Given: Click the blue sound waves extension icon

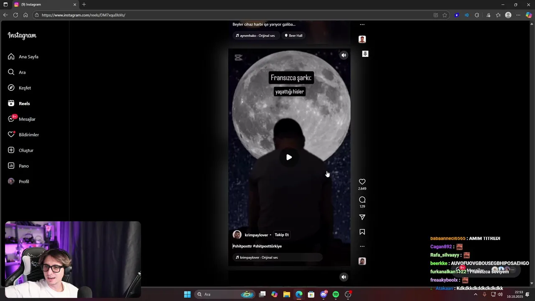Looking at the screenshot, I should 466,15.
